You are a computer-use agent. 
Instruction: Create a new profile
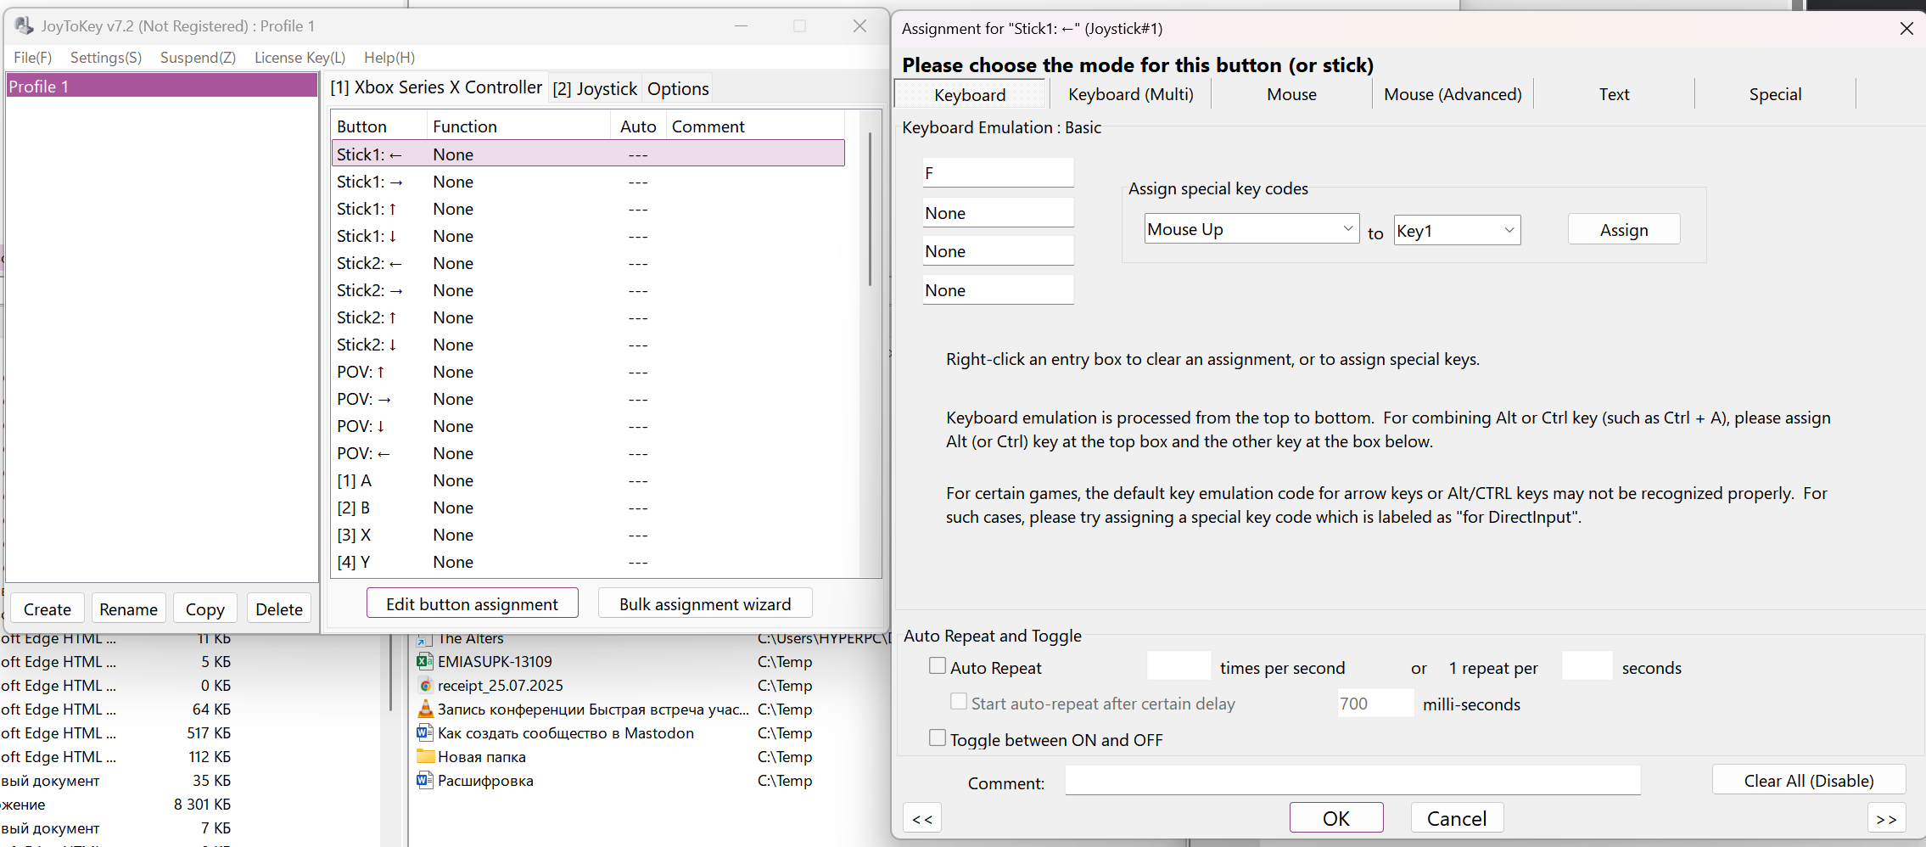point(48,609)
